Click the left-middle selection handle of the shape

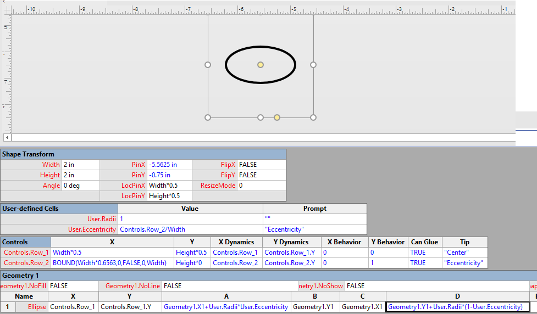208,65
